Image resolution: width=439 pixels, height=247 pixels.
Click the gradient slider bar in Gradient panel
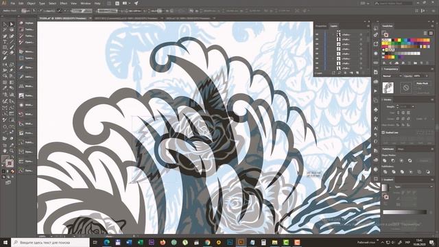point(405,212)
